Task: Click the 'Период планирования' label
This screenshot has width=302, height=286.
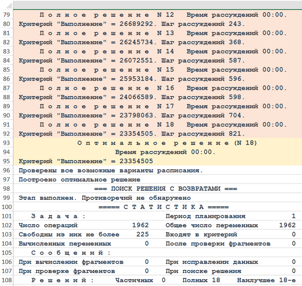Action: tap(205, 216)
